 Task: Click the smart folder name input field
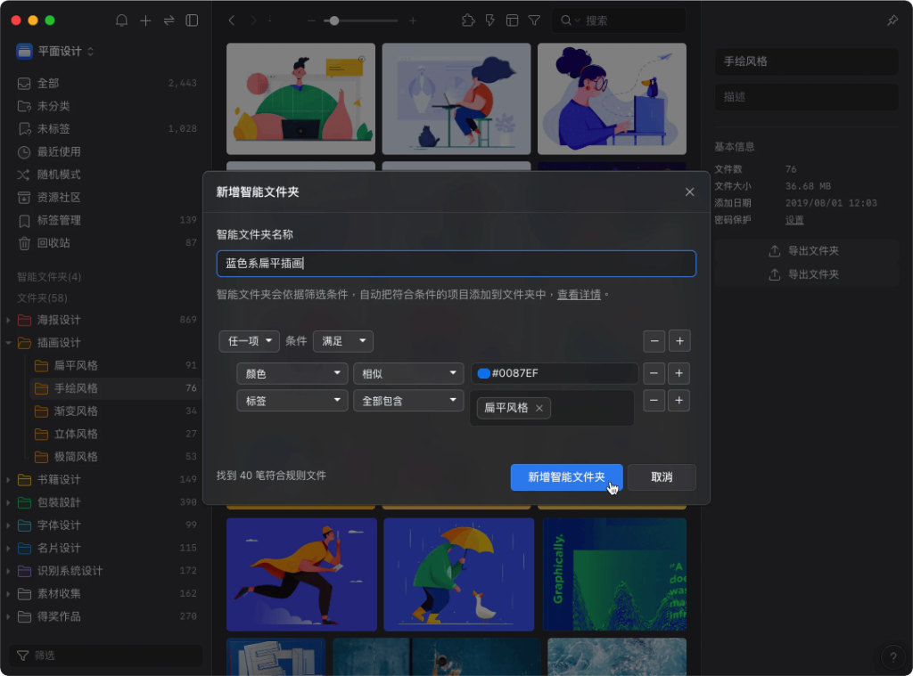point(456,264)
